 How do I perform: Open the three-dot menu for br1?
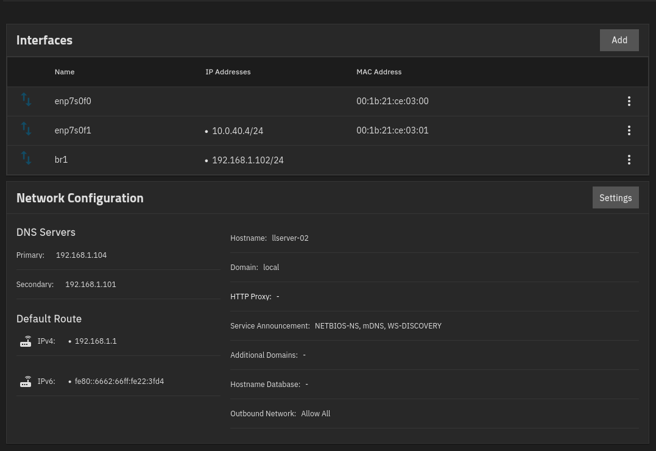629,160
